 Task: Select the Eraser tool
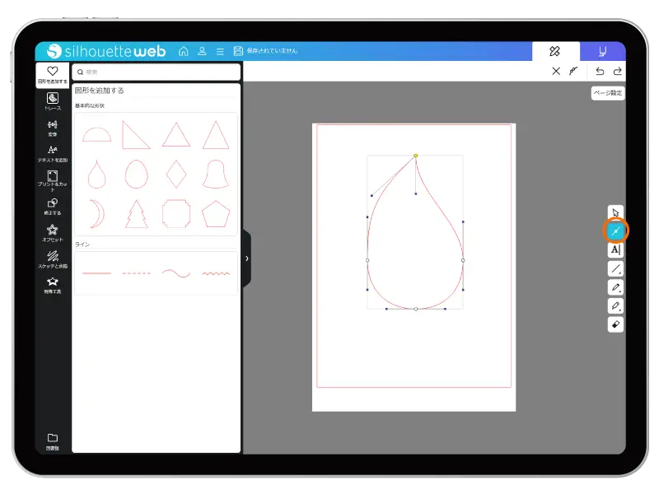coord(615,324)
